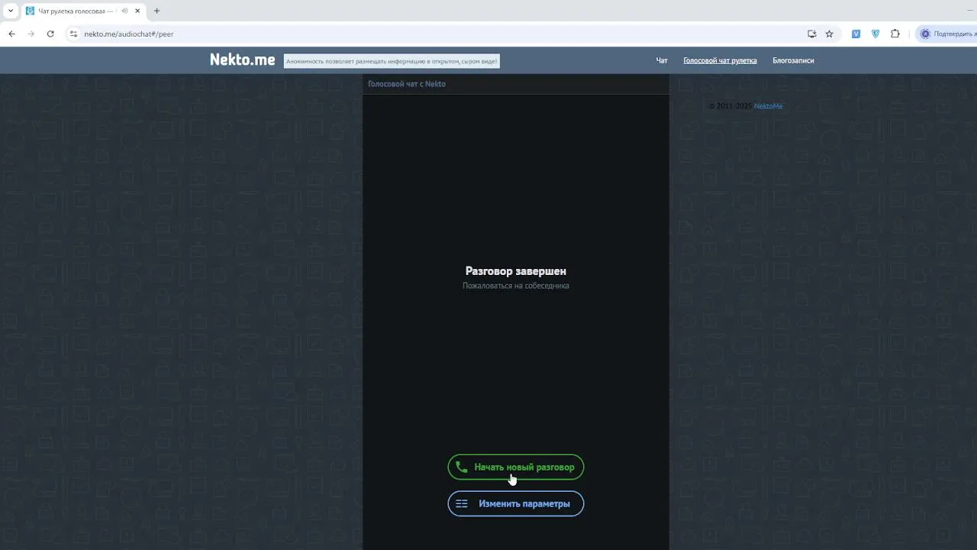The image size is (977, 550).
Task: Open the shield V extension icon
Action: point(875,34)
